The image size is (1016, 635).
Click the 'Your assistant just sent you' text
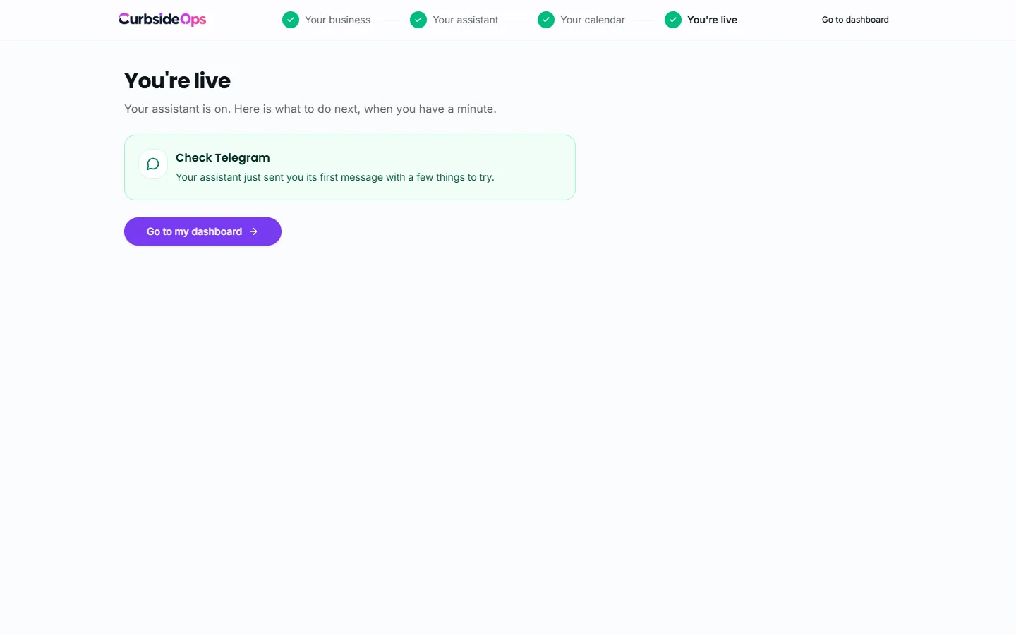(335, 177)
